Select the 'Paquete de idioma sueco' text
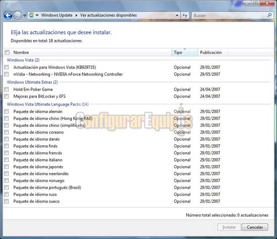The width and height of the screenshot is (277, 239). [36, 201]
